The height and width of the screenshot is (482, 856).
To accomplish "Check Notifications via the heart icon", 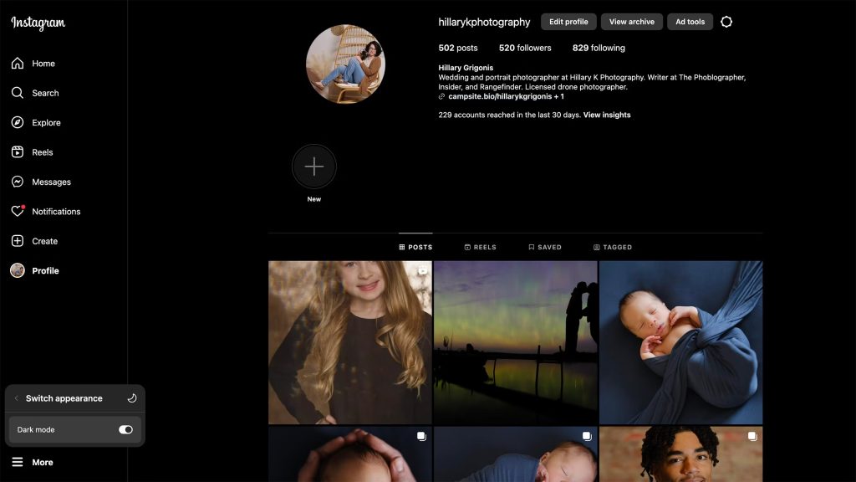I will 17,211.
